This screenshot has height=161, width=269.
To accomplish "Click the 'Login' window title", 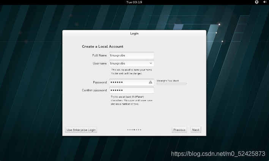I will coord(134,33).
